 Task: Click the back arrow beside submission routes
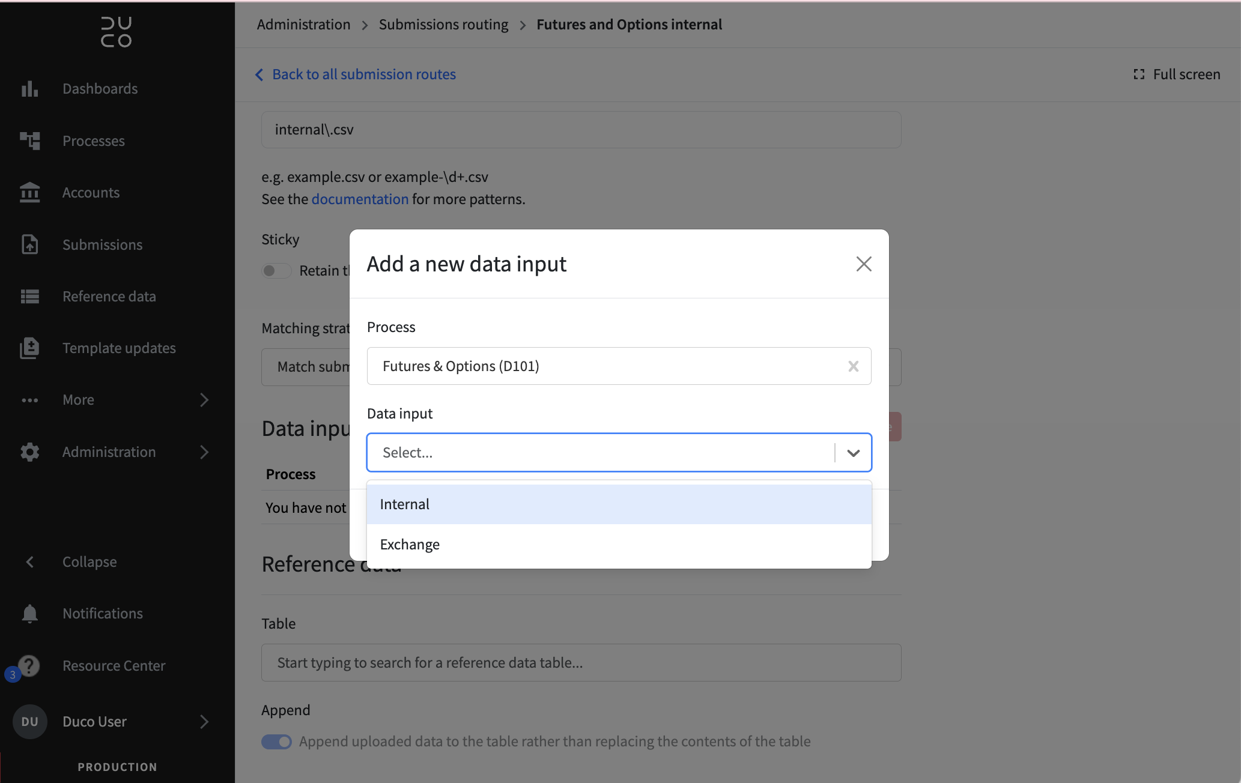(259, 74)
